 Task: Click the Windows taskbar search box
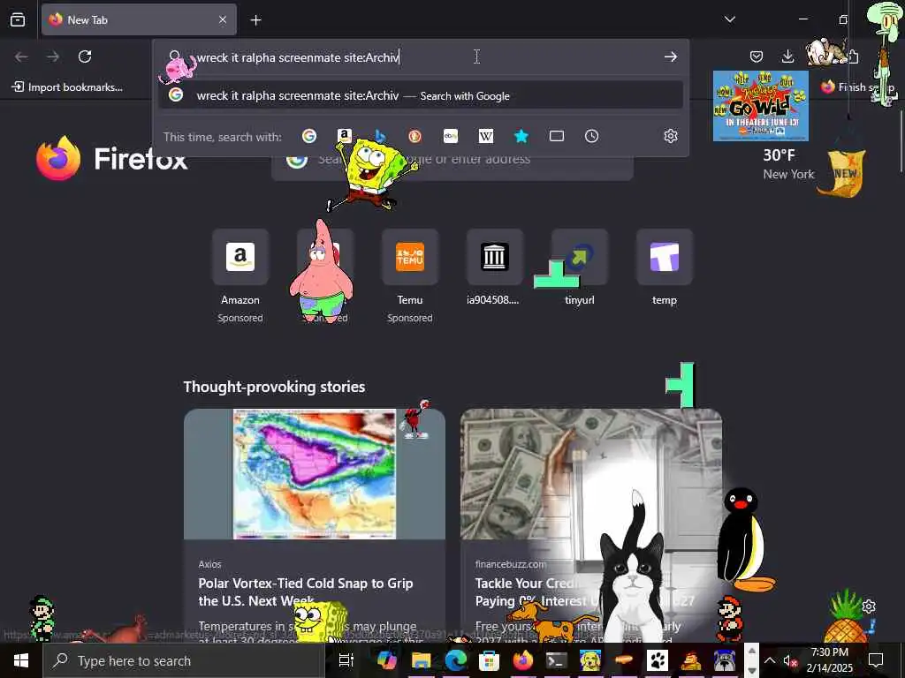pos(184,660)
